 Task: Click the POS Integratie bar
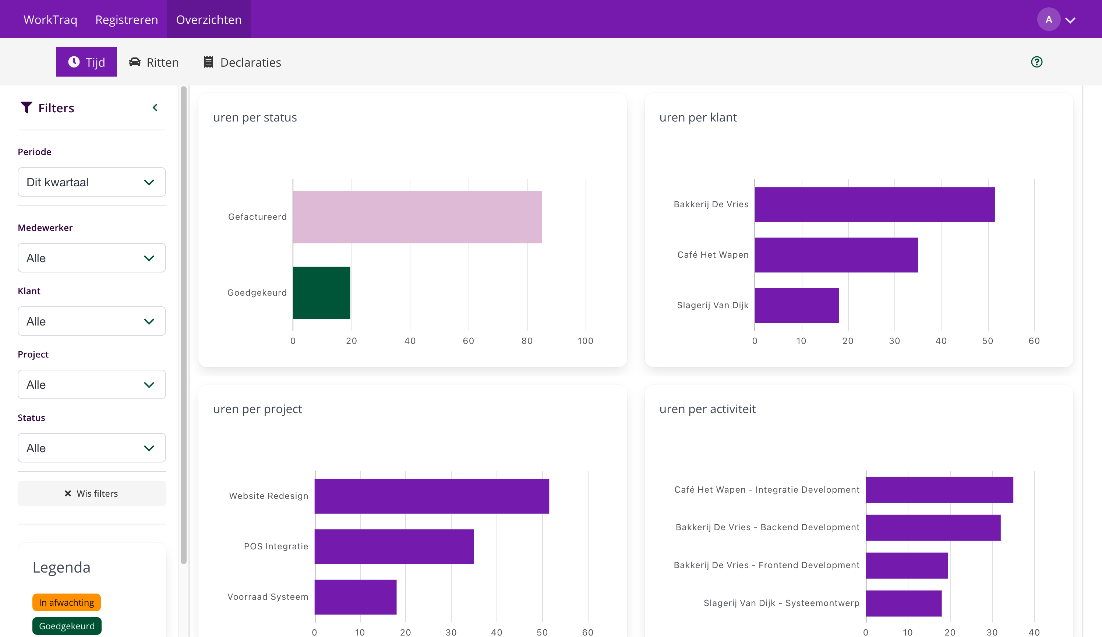point(395,547)
